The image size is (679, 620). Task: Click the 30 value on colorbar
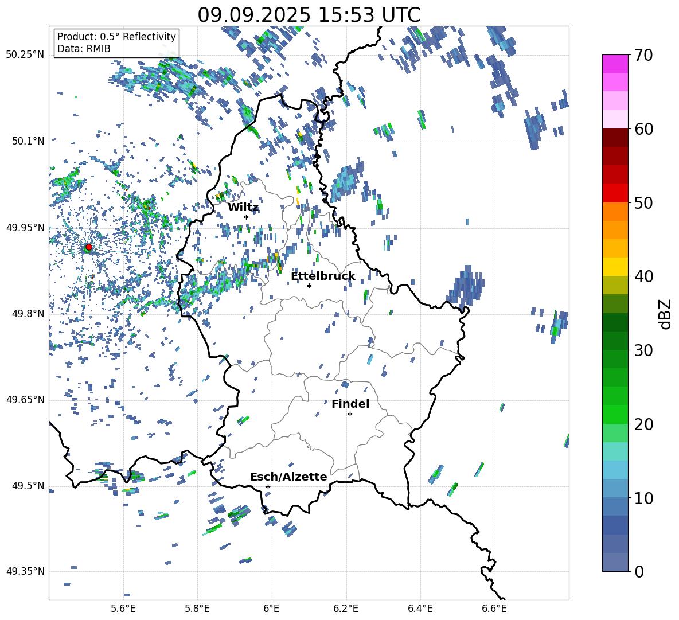tap(643, 350)
